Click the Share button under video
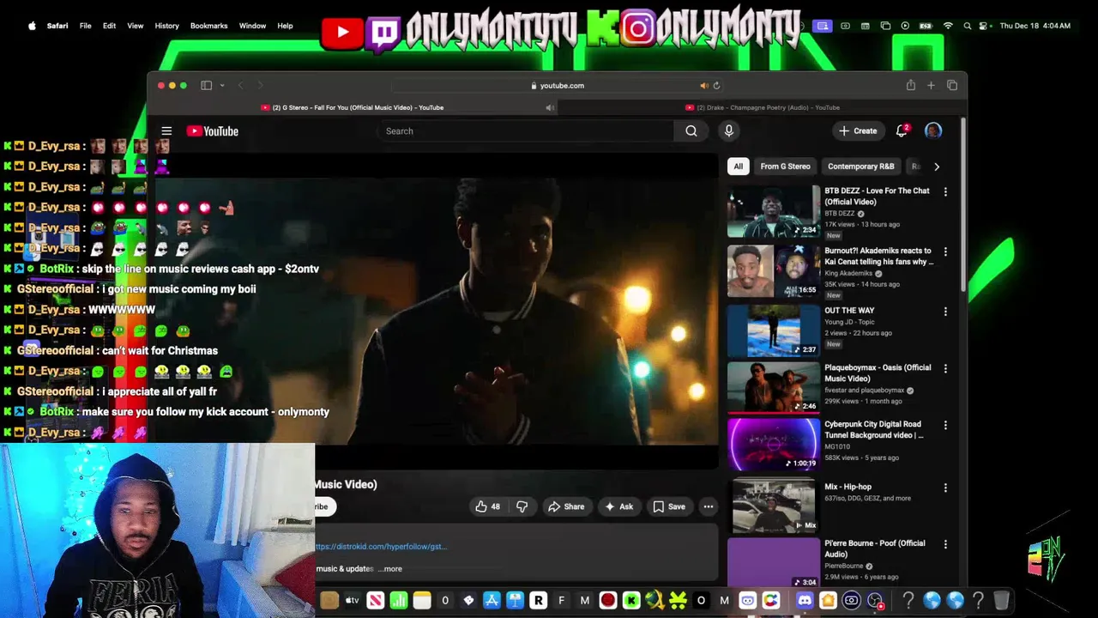1098x618 pixels. (x=566, y=506)
